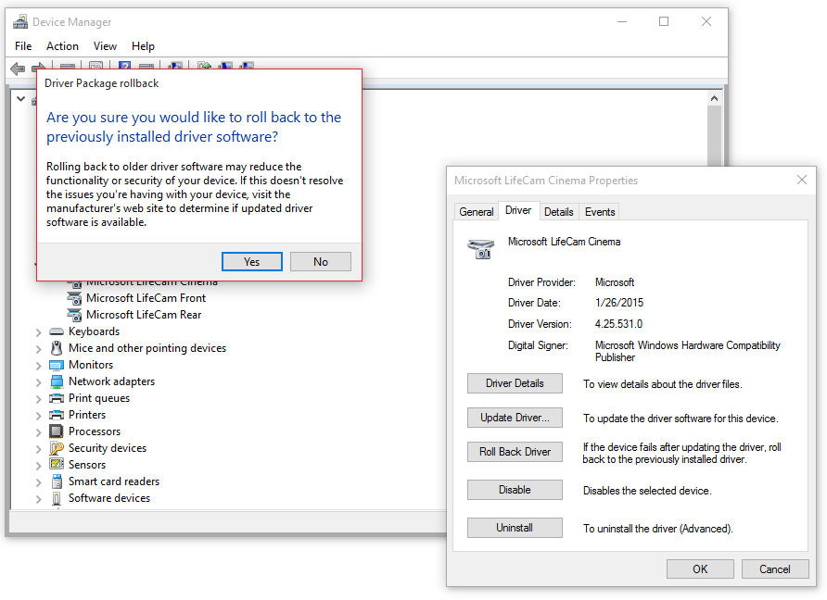Expand the Security devices category
The image size is (827, 600).
point(38,449)
